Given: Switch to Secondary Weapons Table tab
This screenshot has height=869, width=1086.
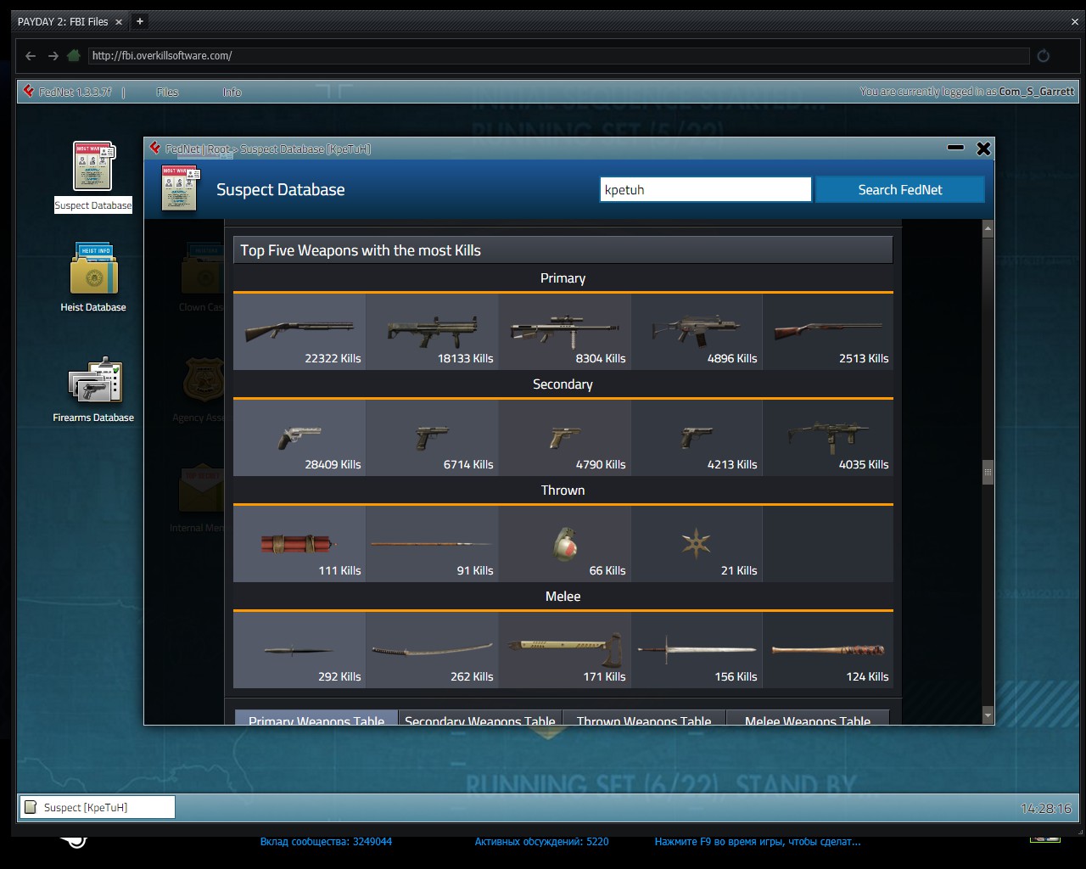Looking at the screenshot, I should [480, 718].
